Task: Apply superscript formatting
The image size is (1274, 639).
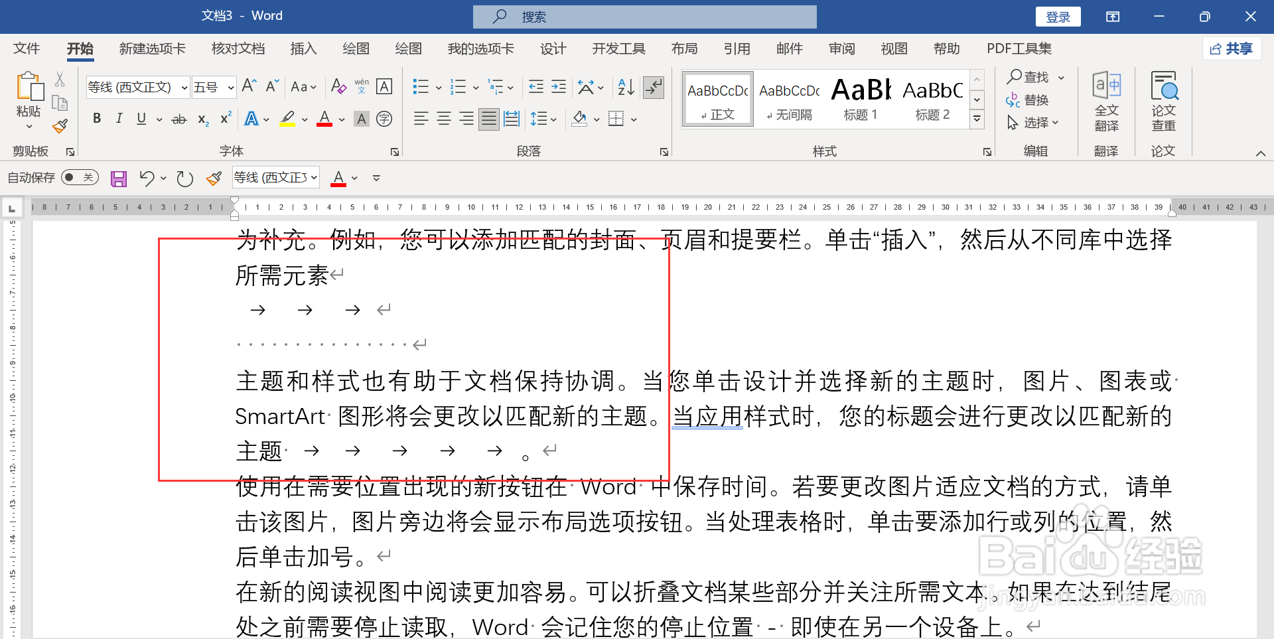Action: coord(226,119)
